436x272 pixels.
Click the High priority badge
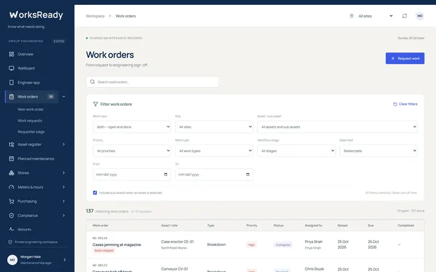coord(251,245)
